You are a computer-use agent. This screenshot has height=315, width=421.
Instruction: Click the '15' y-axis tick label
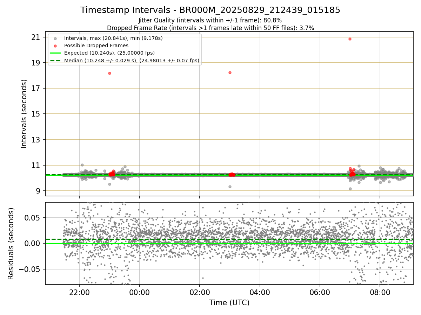[x=36, y=114]
